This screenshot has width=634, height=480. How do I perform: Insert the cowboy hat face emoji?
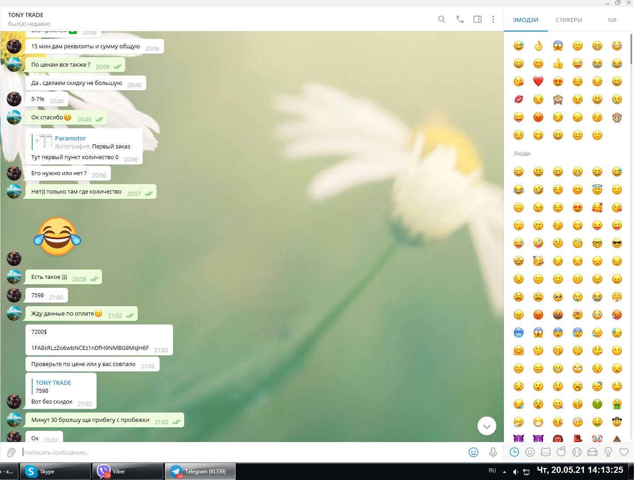[617, 422]
